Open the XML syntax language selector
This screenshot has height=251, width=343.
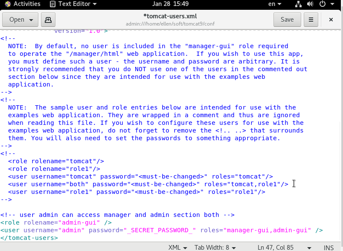[x=178, y=248]
